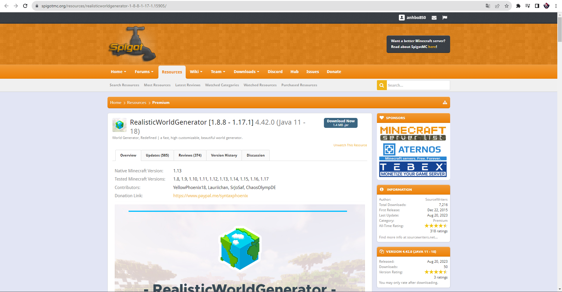This screenshot has width=562, height=292.
Task: Click Premium in the breadcrumb
Action: coord(161,102)
